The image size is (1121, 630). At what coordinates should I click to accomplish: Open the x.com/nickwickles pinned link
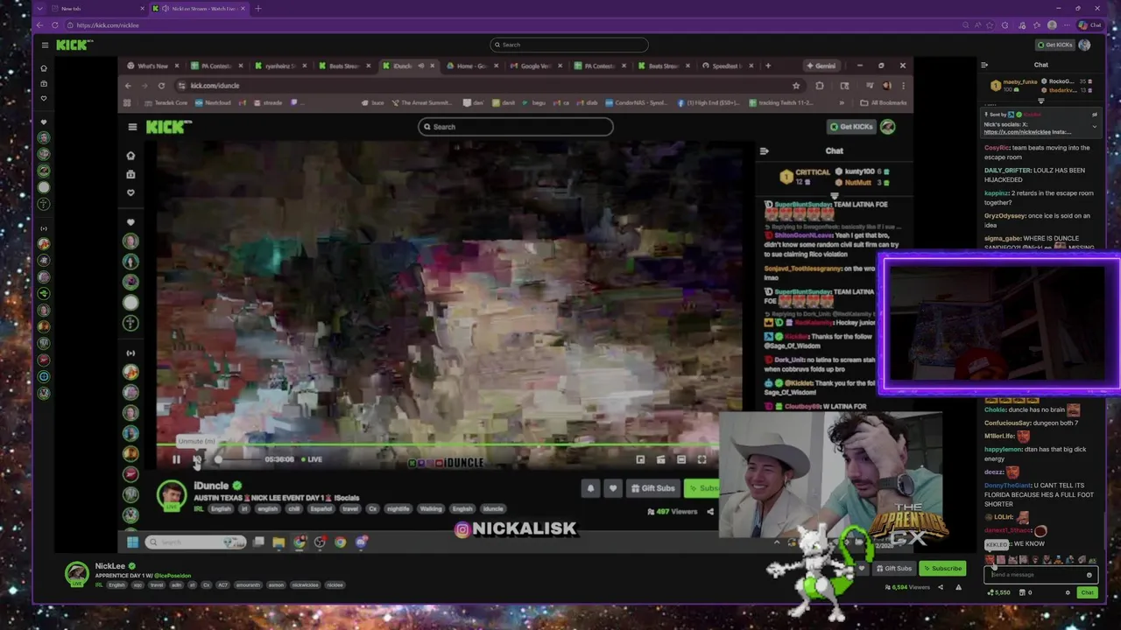pyautogui.click(x=1017, y=132)
